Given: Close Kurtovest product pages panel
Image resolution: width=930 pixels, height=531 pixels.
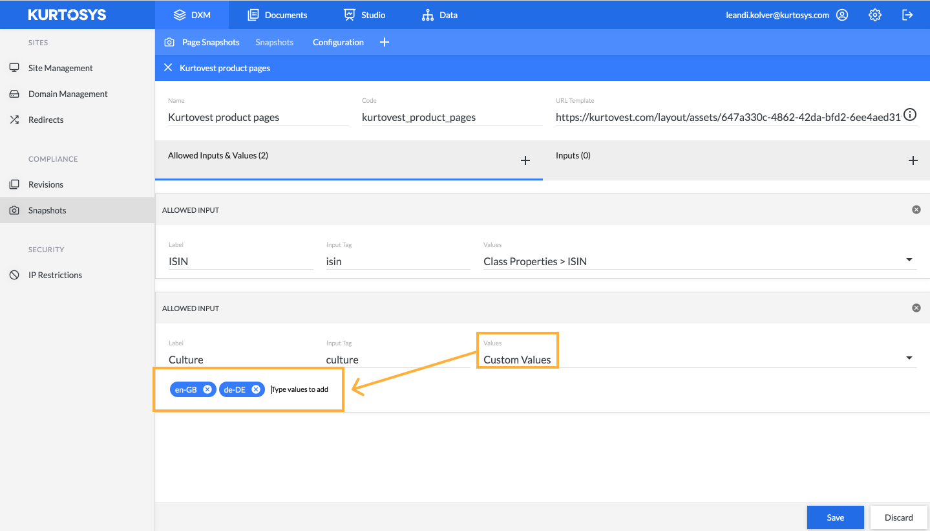Looking at the screenshot, I should pyautogui.click(x=168, y=67).
